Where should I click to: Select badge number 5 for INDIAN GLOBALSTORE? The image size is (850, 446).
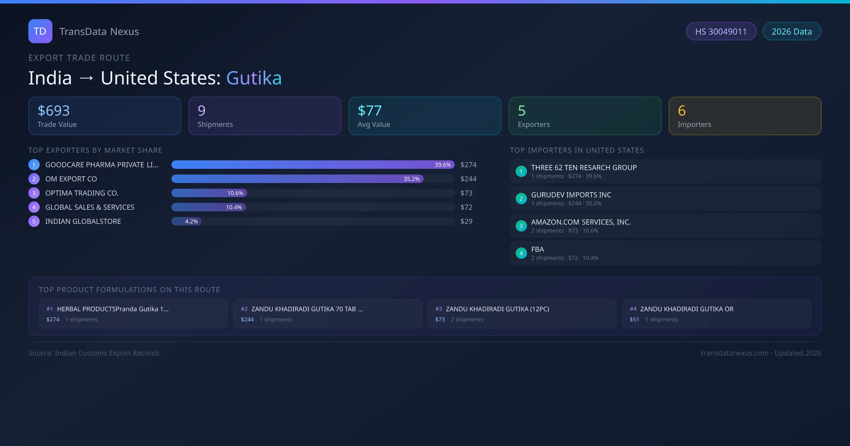[34, 221]
